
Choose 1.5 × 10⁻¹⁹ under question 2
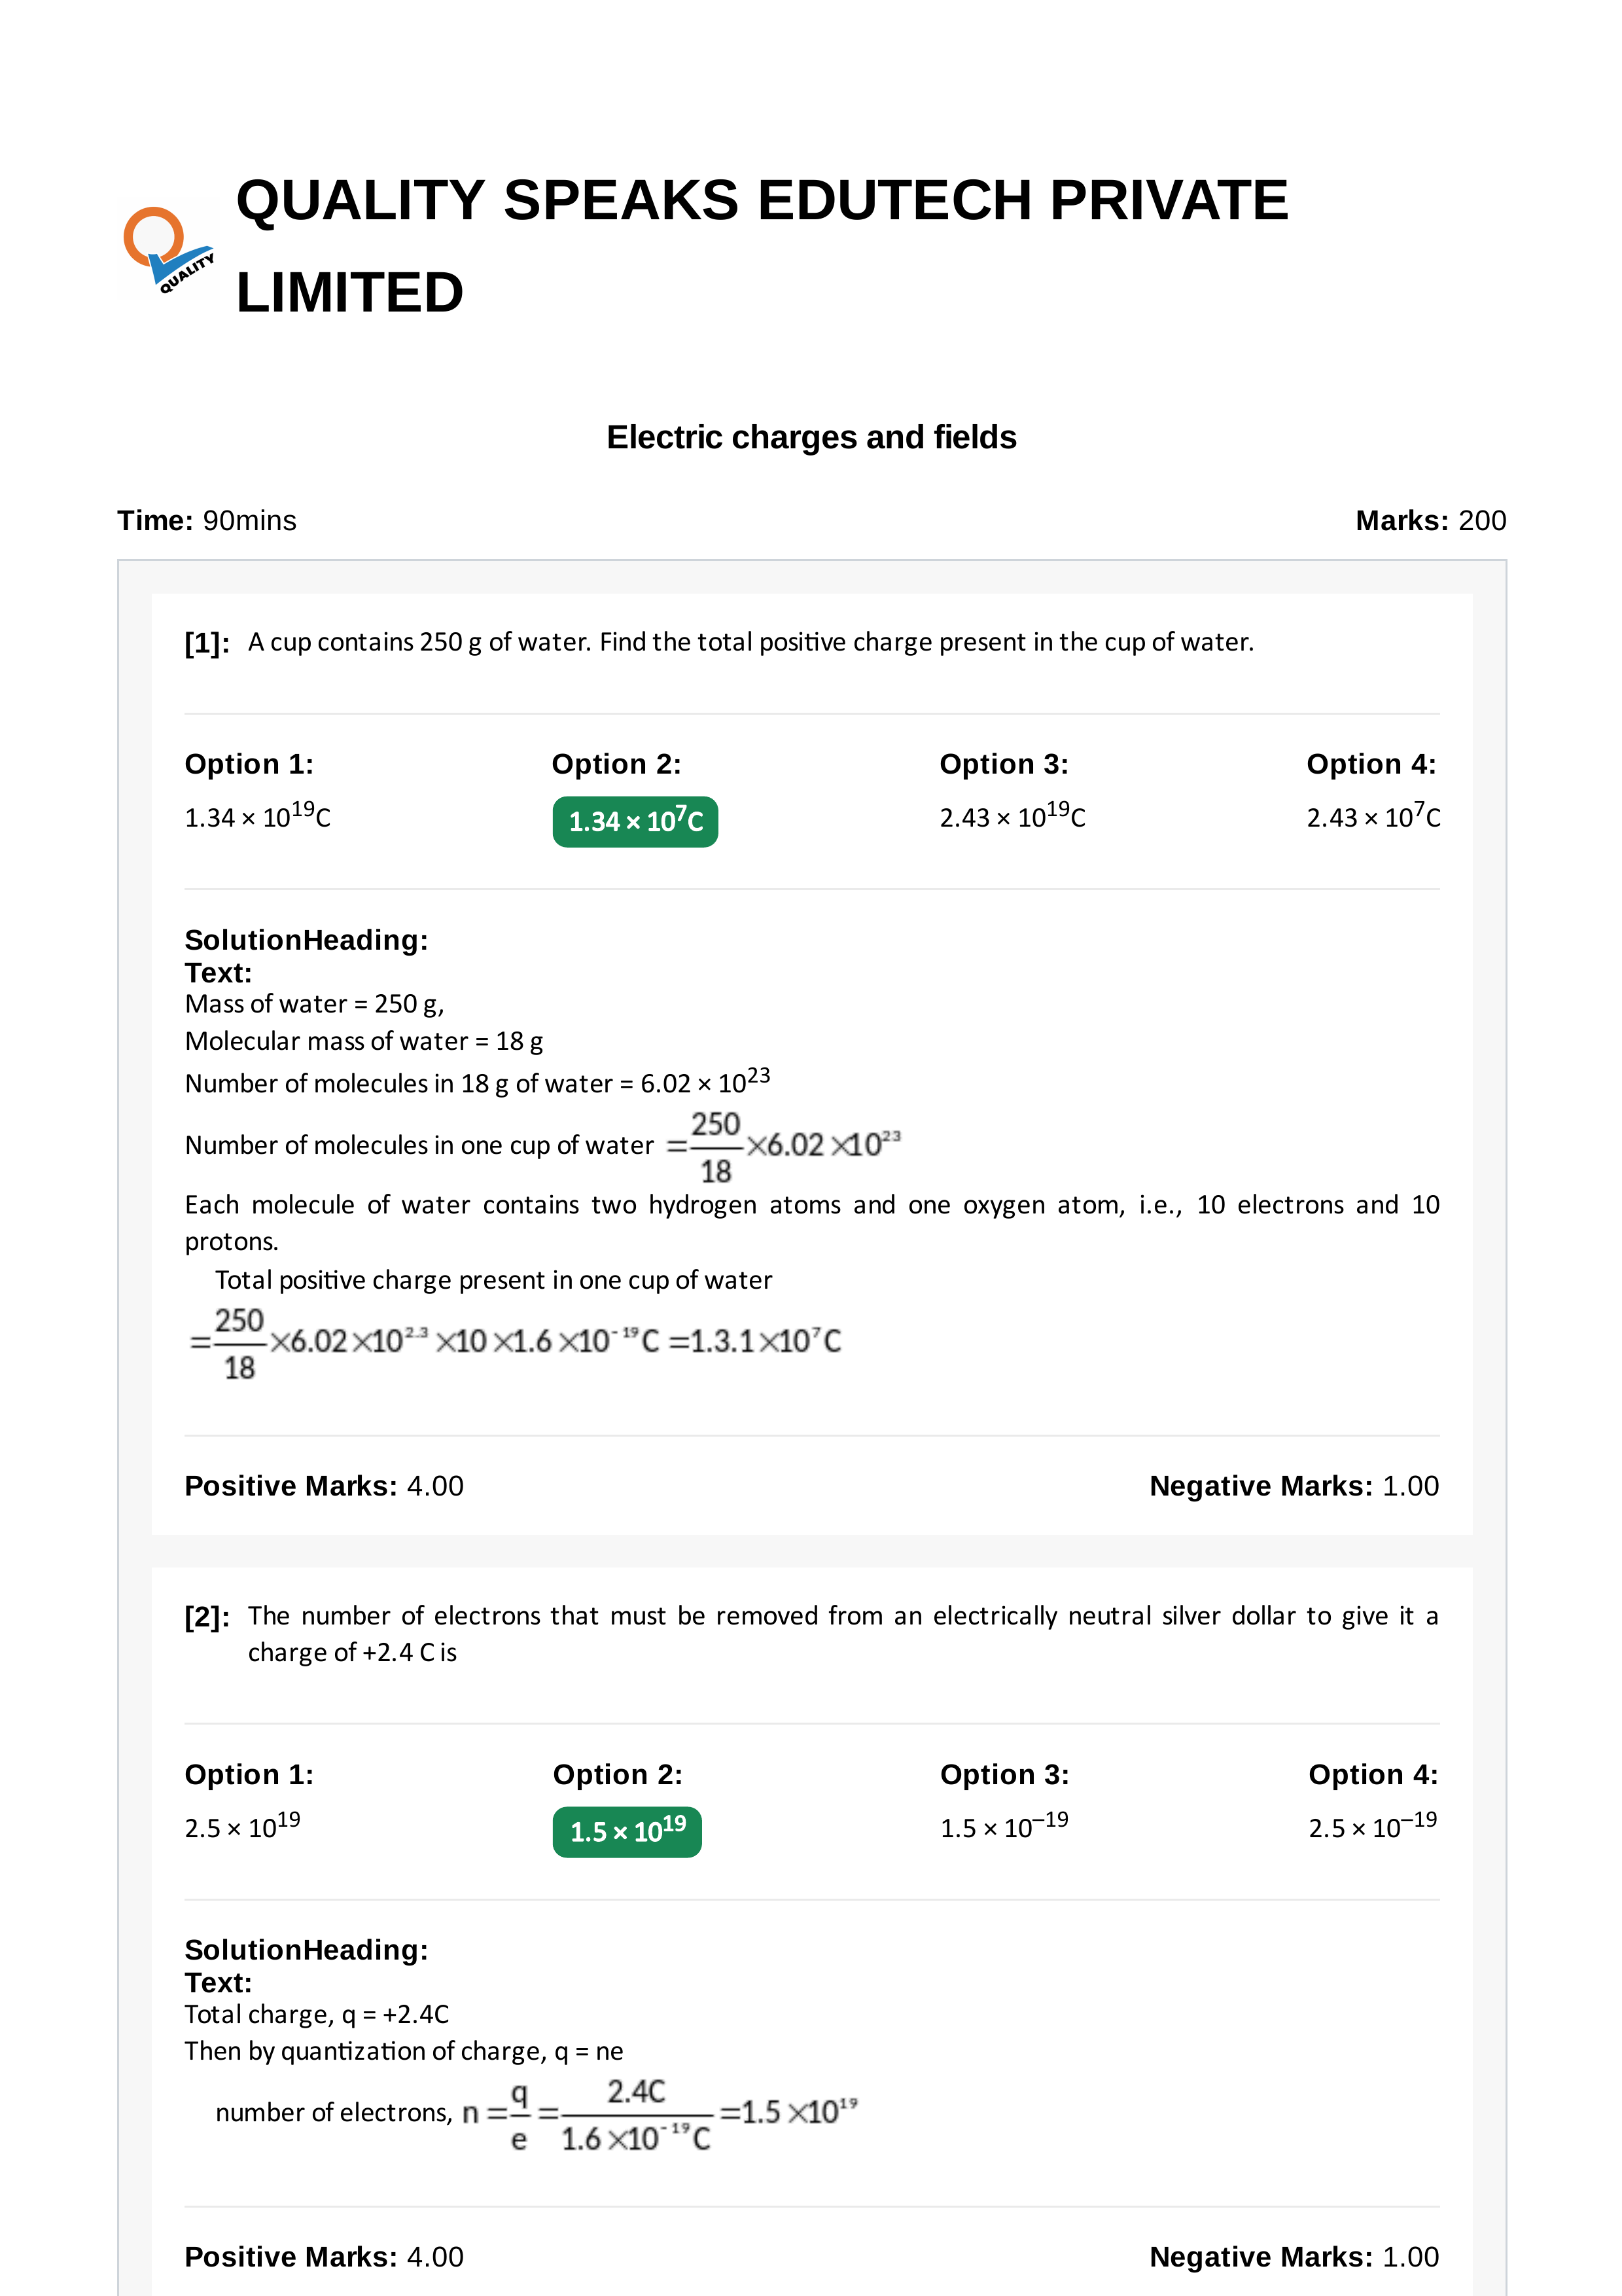tap(1004, 1826)
